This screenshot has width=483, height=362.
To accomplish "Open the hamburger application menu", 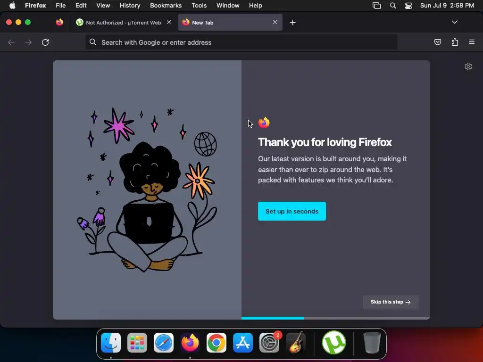I will (x=472, y=42).
